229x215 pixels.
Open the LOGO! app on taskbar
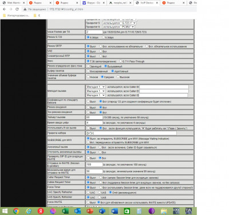176,211
